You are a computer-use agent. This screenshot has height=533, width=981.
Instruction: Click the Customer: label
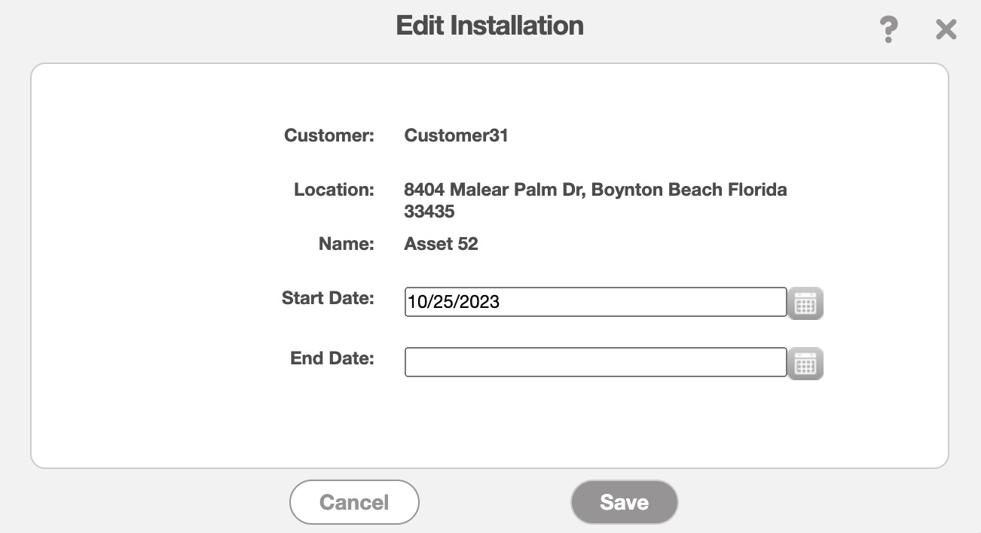[x=329, y=136]
